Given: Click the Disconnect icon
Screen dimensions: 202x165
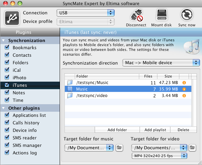Looking at the screenshot, I should pyautogui.click(x=136, y=15).
